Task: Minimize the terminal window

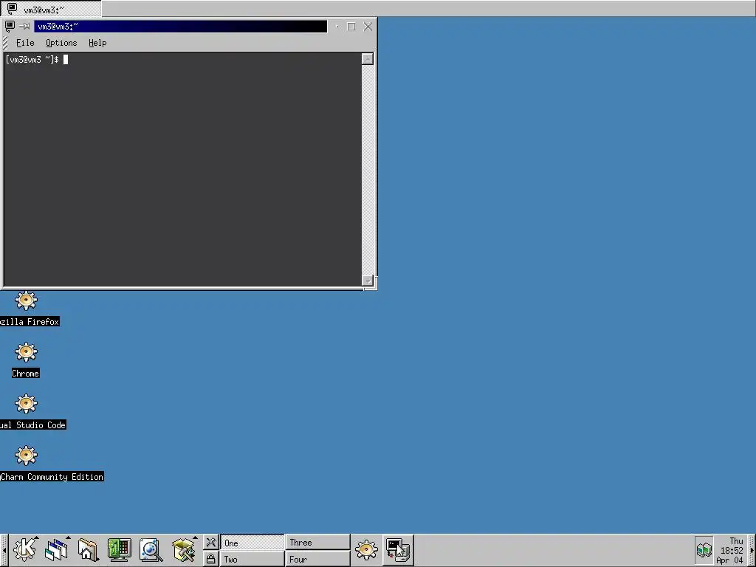Action: pos(337,27)
